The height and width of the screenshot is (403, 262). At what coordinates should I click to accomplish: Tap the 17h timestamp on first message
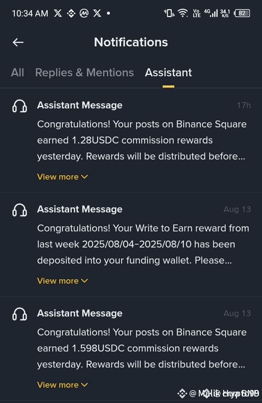pos(243,105)
